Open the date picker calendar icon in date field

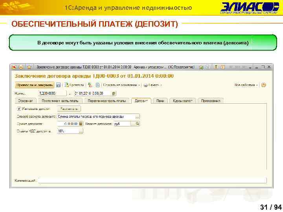[114, 93]
